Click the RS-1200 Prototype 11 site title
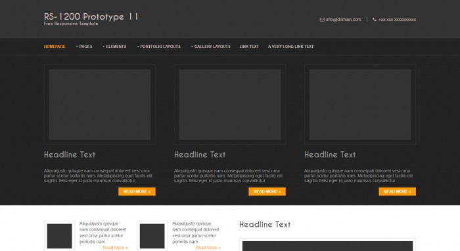This screenshot has width=460, height=251. coord(91,16)
